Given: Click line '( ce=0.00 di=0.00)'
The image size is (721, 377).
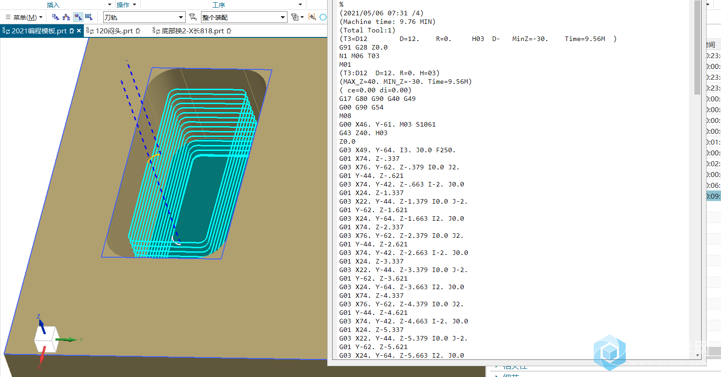Looking at the screenshot, I should (375, 90).
